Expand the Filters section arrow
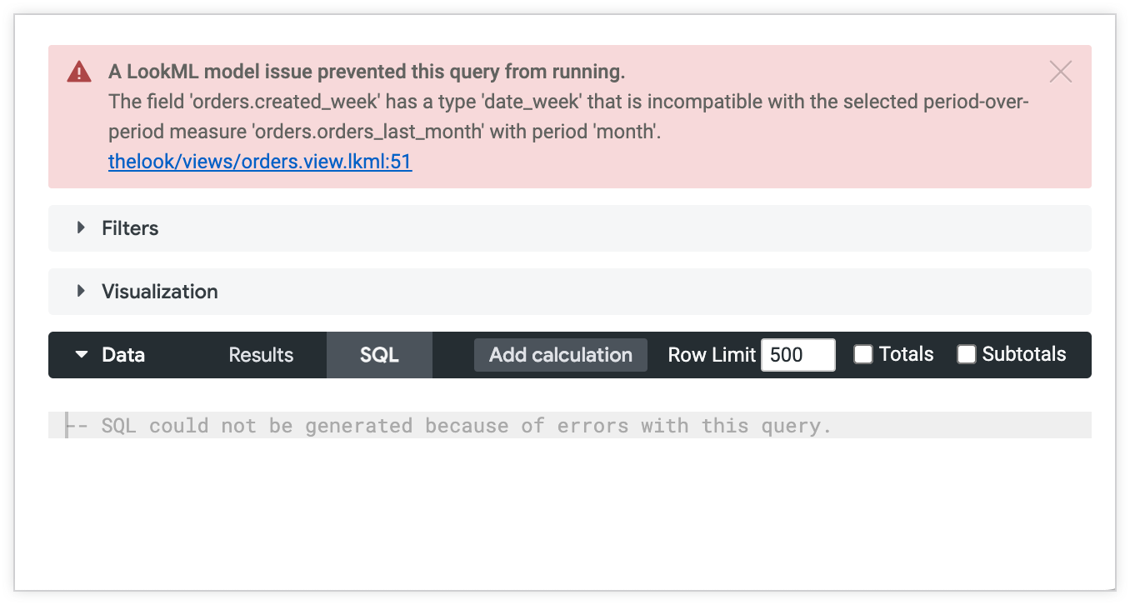The width and height of the screenshot is (1130, 605). point(81,227)
